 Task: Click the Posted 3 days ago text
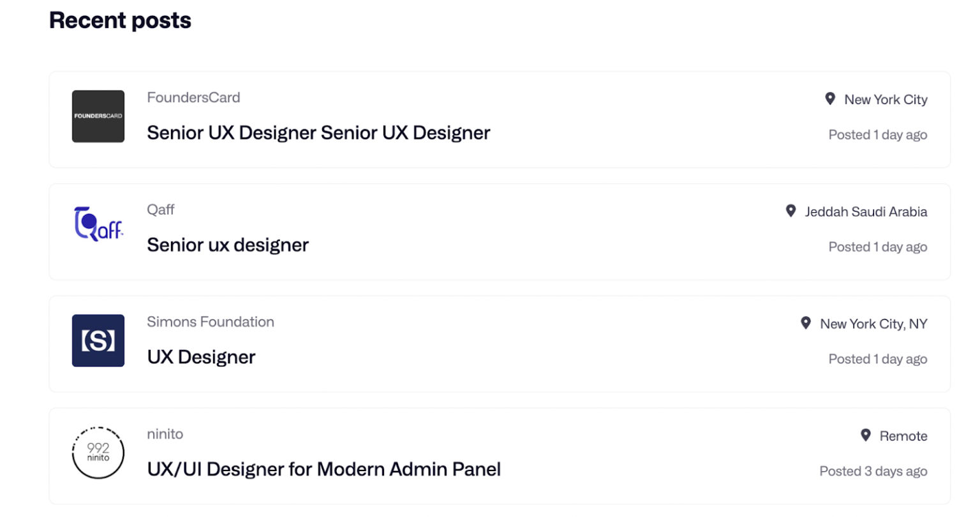pyautogui.click(x=873, y=470)
